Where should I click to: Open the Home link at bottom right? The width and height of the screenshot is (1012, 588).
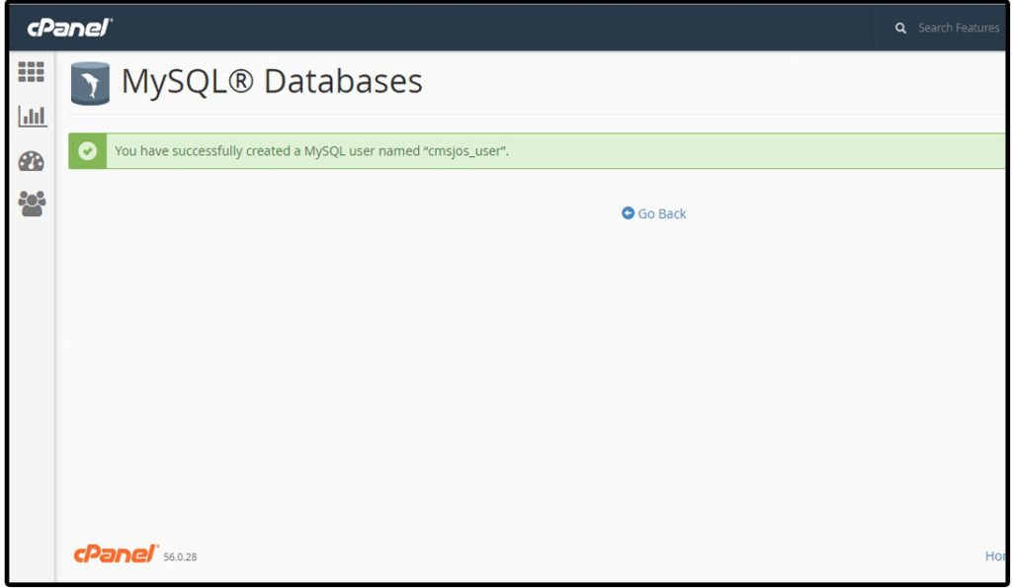tap(996, 554)
